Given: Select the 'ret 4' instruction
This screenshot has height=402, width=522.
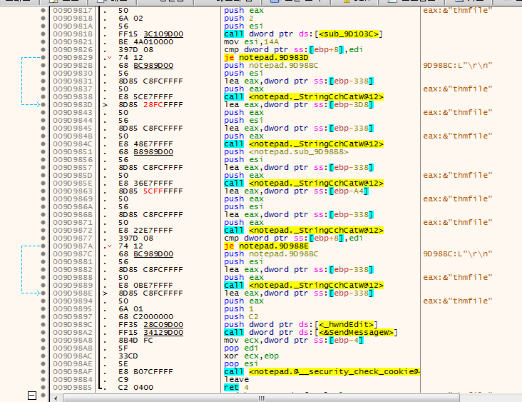Looking at the screenshot, I should [x=236, y=387].
